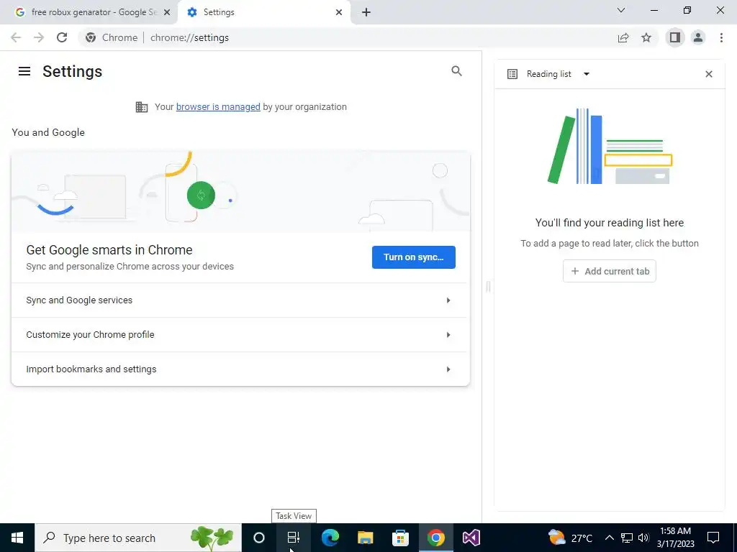Click the Google Chrome taskbar icon

click(x=435, y=538)
